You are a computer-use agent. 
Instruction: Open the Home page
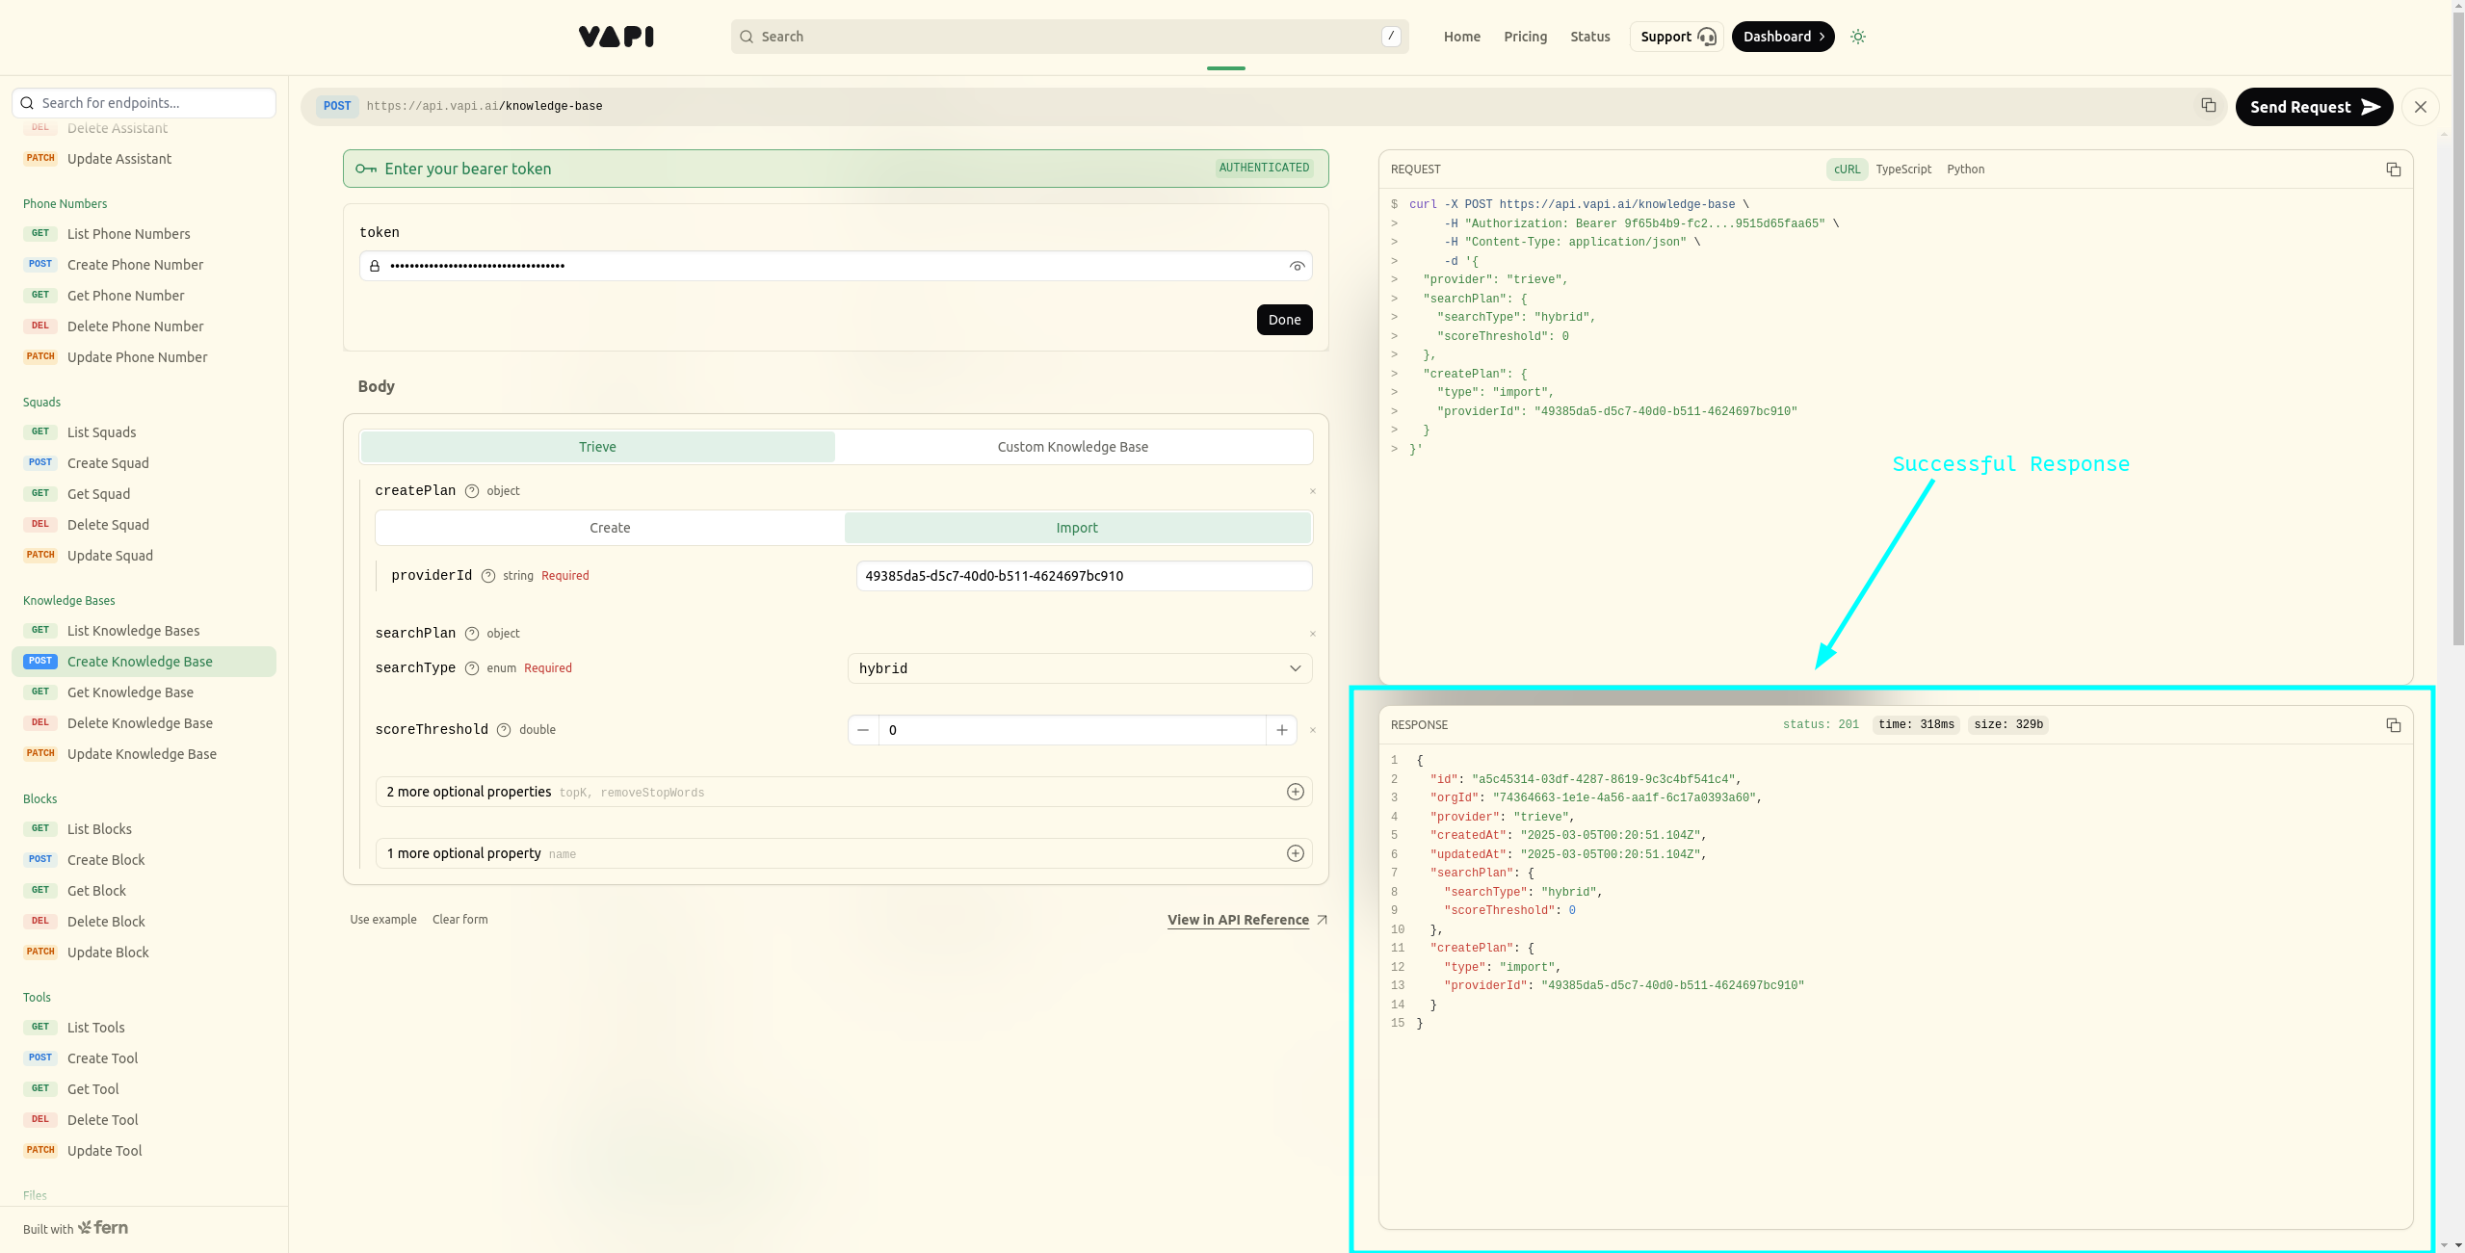coord(1461,37)
